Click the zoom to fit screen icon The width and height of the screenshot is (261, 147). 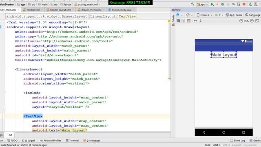pos(257,21)
